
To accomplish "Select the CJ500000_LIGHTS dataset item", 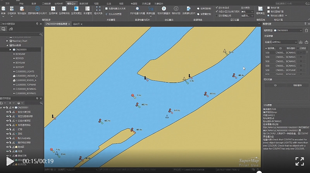I will pyautogui.click(x=26, y=72).
